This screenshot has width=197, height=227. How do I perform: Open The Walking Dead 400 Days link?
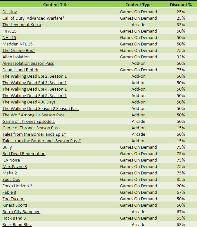coord(29,102)
